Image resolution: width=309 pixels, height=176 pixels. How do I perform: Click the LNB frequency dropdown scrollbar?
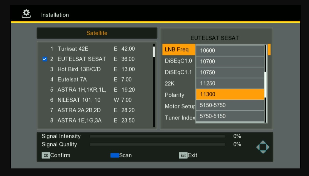coord(265,83)
